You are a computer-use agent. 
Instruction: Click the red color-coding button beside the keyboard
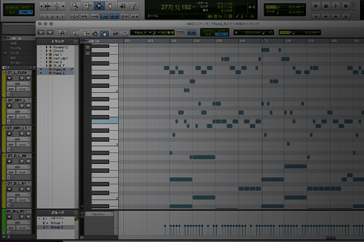tap(88, 53)
